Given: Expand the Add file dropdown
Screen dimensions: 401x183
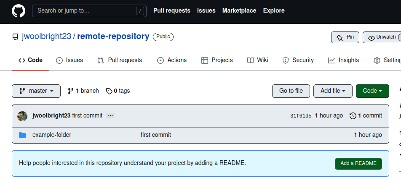Looking at the screenshot, I should click(333, 91).
